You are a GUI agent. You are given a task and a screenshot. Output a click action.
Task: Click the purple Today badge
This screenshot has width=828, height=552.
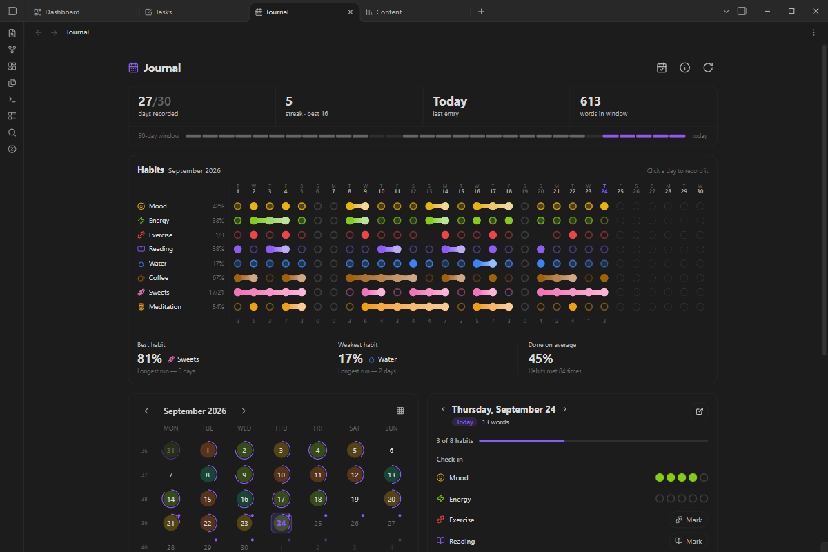tap(464, 422)
